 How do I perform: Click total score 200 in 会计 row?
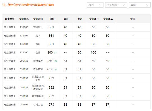coord(50,52)
